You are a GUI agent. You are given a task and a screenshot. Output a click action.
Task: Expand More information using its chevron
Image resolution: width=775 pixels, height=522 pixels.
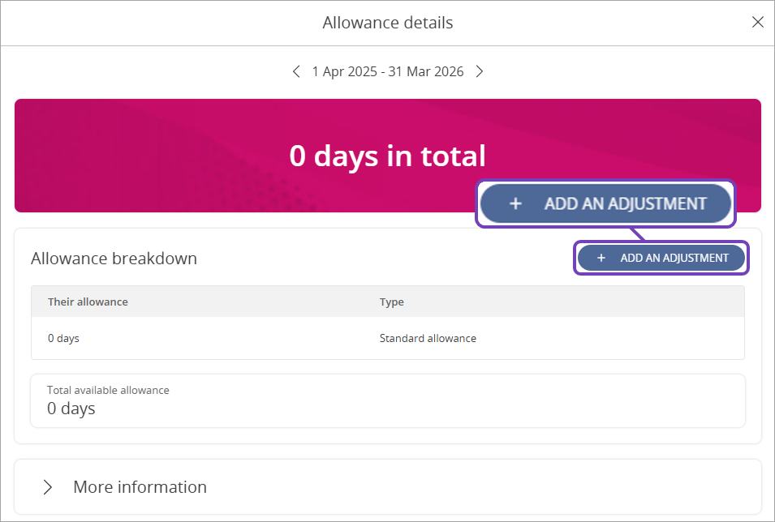click(x=48, y=487)
